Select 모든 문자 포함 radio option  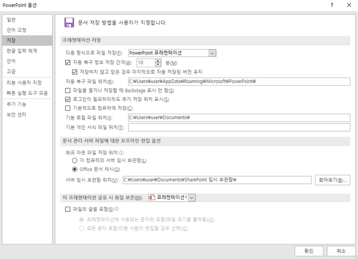point(81,229)
